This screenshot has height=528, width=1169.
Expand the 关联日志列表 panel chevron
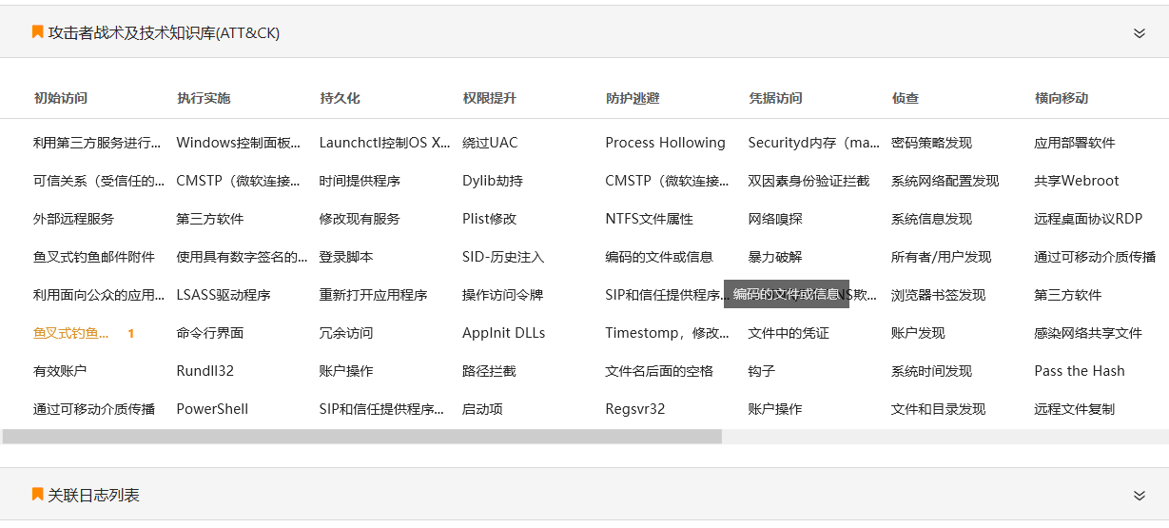(x=1139, y=496)
